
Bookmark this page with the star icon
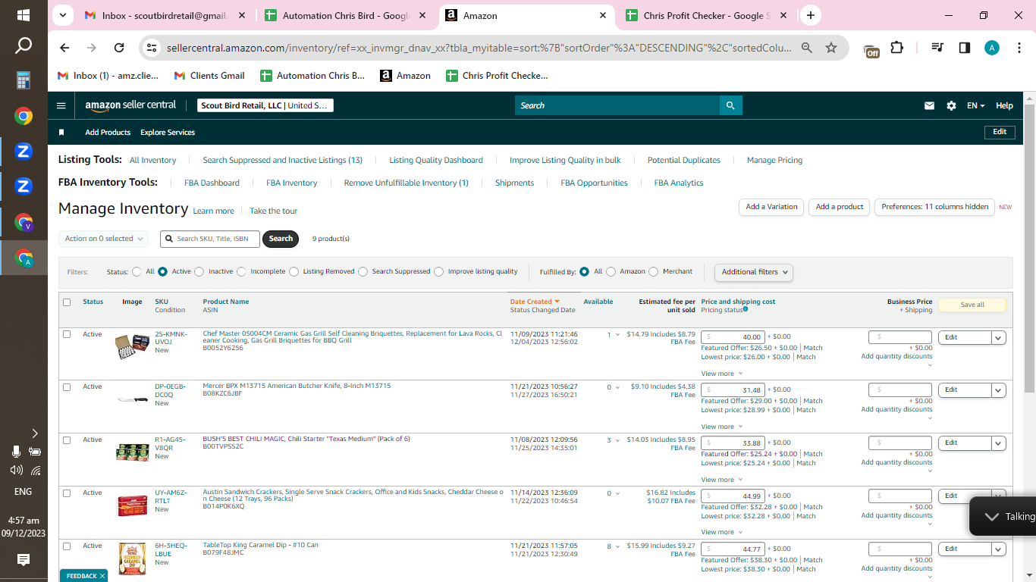coord(831,48)
